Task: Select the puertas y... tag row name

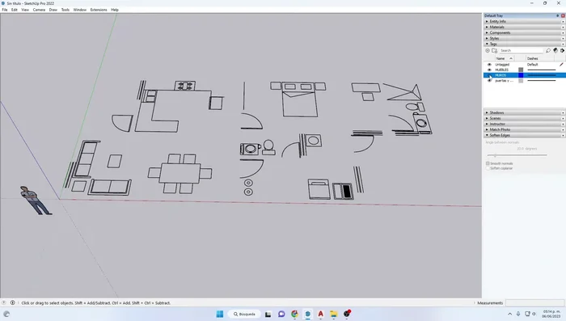Action: tap(504, 81)
